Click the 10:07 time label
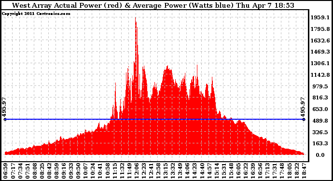The image size is (333, 181). [x=85, y=171]
